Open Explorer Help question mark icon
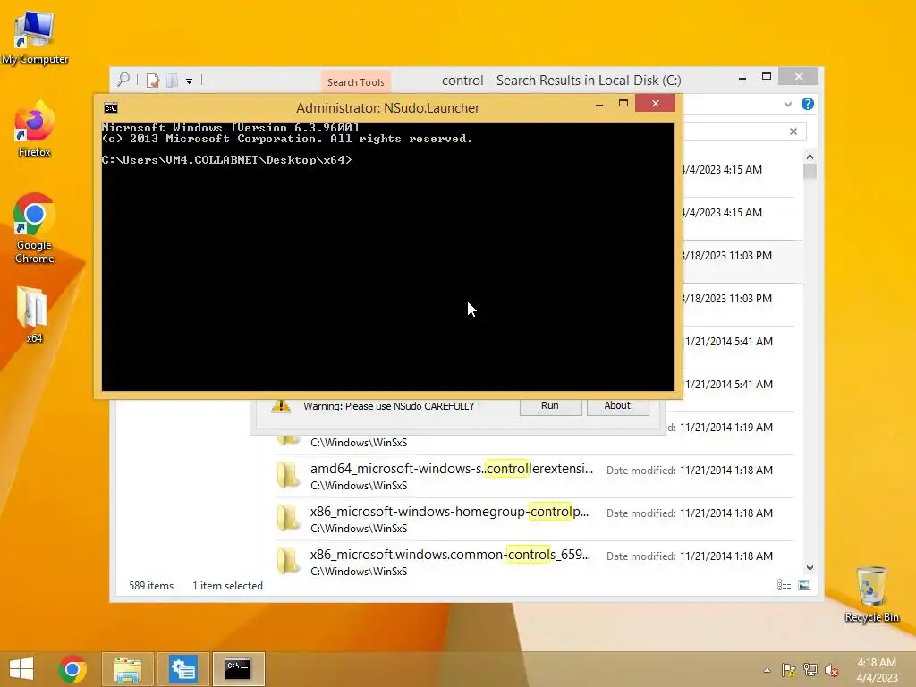The height and width of the screenshot is (687, 916). coord(808,104)
